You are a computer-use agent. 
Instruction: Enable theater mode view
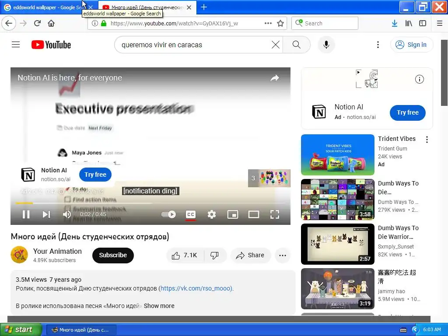[x=253, y=214]
